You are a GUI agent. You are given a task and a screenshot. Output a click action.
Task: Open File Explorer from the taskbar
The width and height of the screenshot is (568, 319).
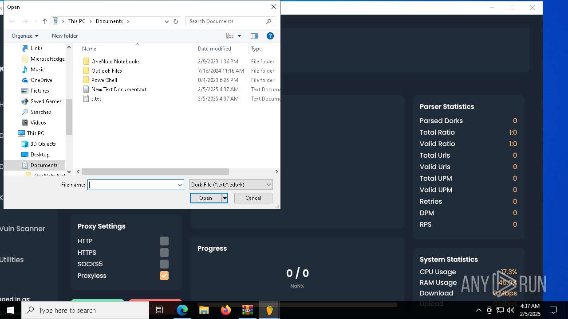click(x=204, y=310)
